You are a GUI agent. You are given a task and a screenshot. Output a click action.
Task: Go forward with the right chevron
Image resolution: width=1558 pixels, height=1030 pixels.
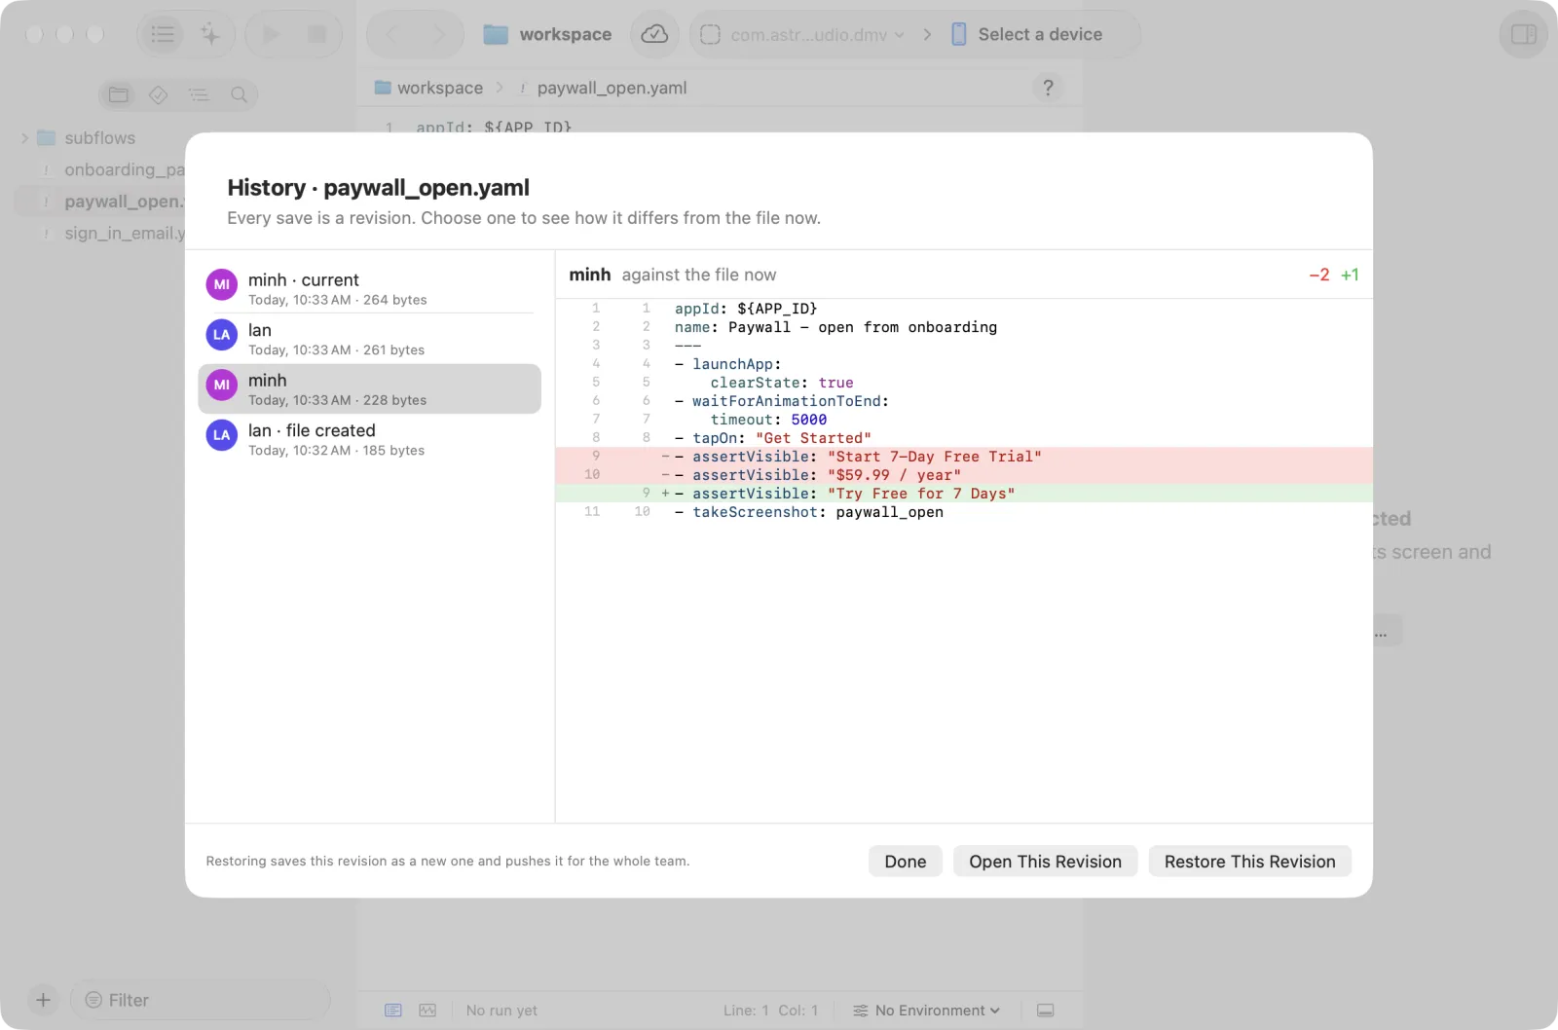pyautogui.click(x=439, y=35)
